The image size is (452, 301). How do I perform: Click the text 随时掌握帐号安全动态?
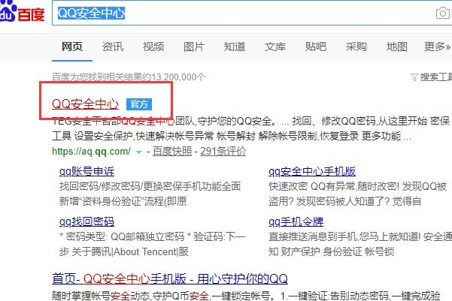(101, 296)
